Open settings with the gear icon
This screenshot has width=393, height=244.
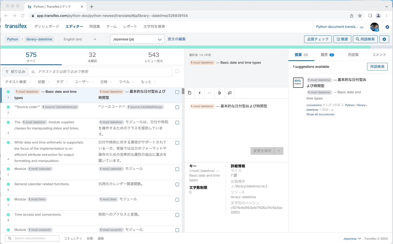point(384,39)
